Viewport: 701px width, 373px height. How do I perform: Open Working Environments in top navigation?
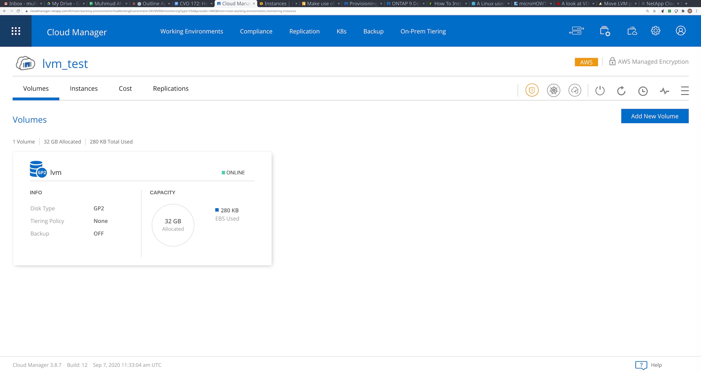point(191,31)
